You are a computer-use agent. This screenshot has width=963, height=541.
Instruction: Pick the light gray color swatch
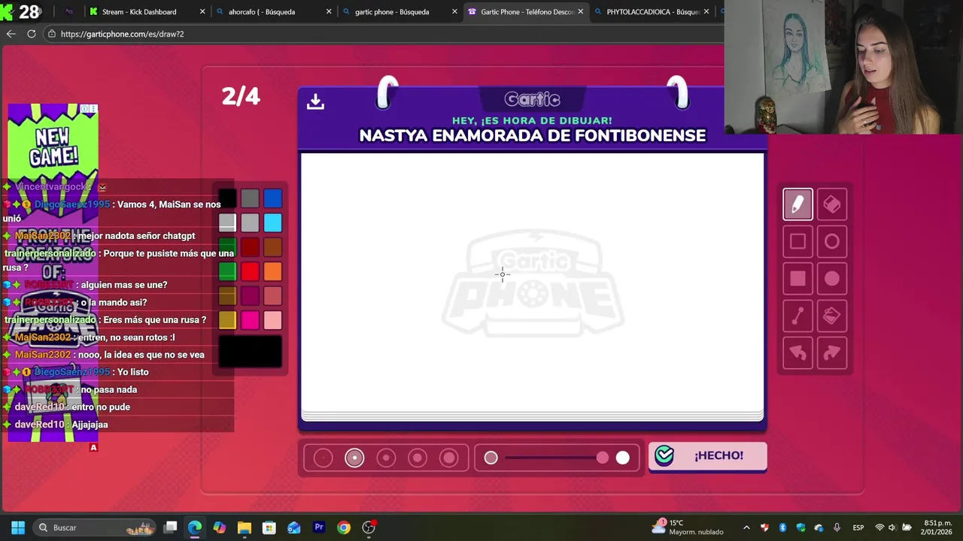click(x=250, y=222)
